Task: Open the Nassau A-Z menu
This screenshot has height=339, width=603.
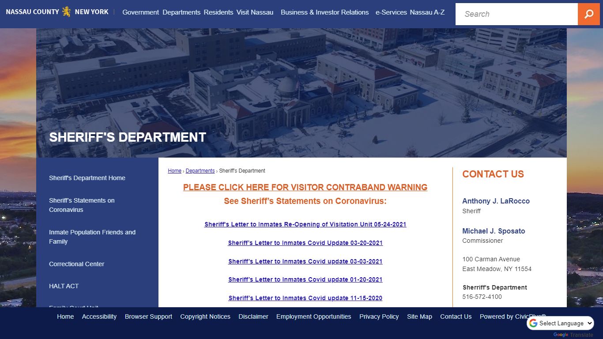Action: click(x=427, y=12)
